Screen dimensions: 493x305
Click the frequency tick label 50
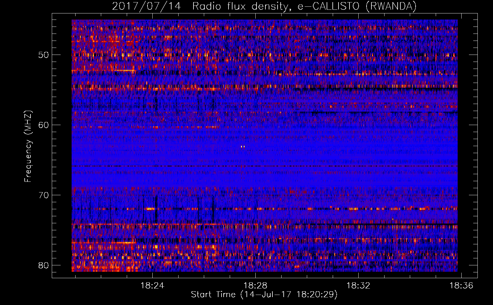(x=43, y=55)
